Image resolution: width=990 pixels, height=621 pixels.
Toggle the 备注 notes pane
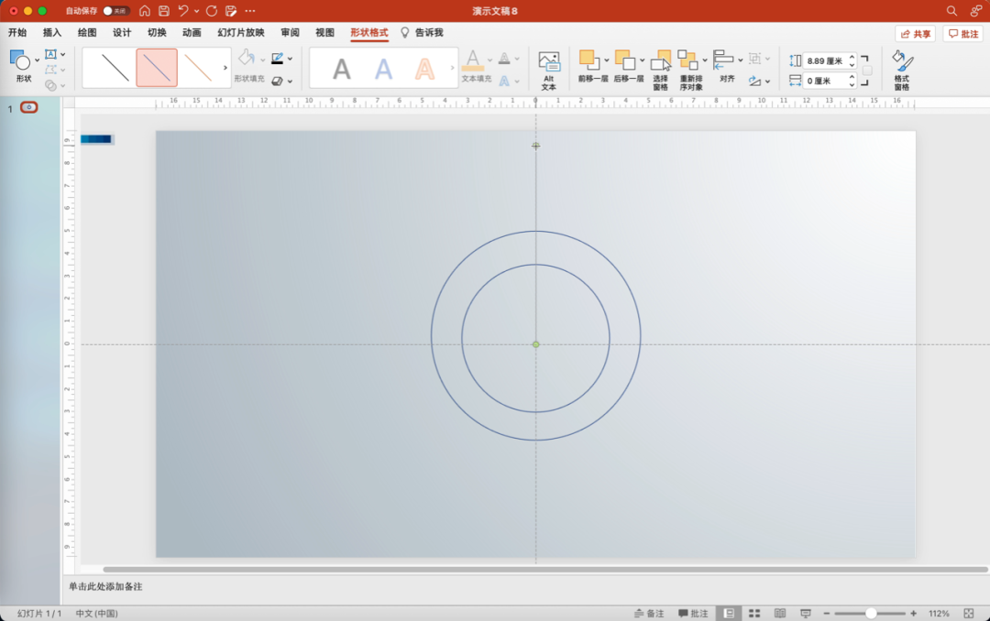click(x=649, y=614)
